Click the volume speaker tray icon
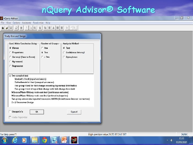The height and width of the screenshot is (145, 193). (x=172, y=140)
